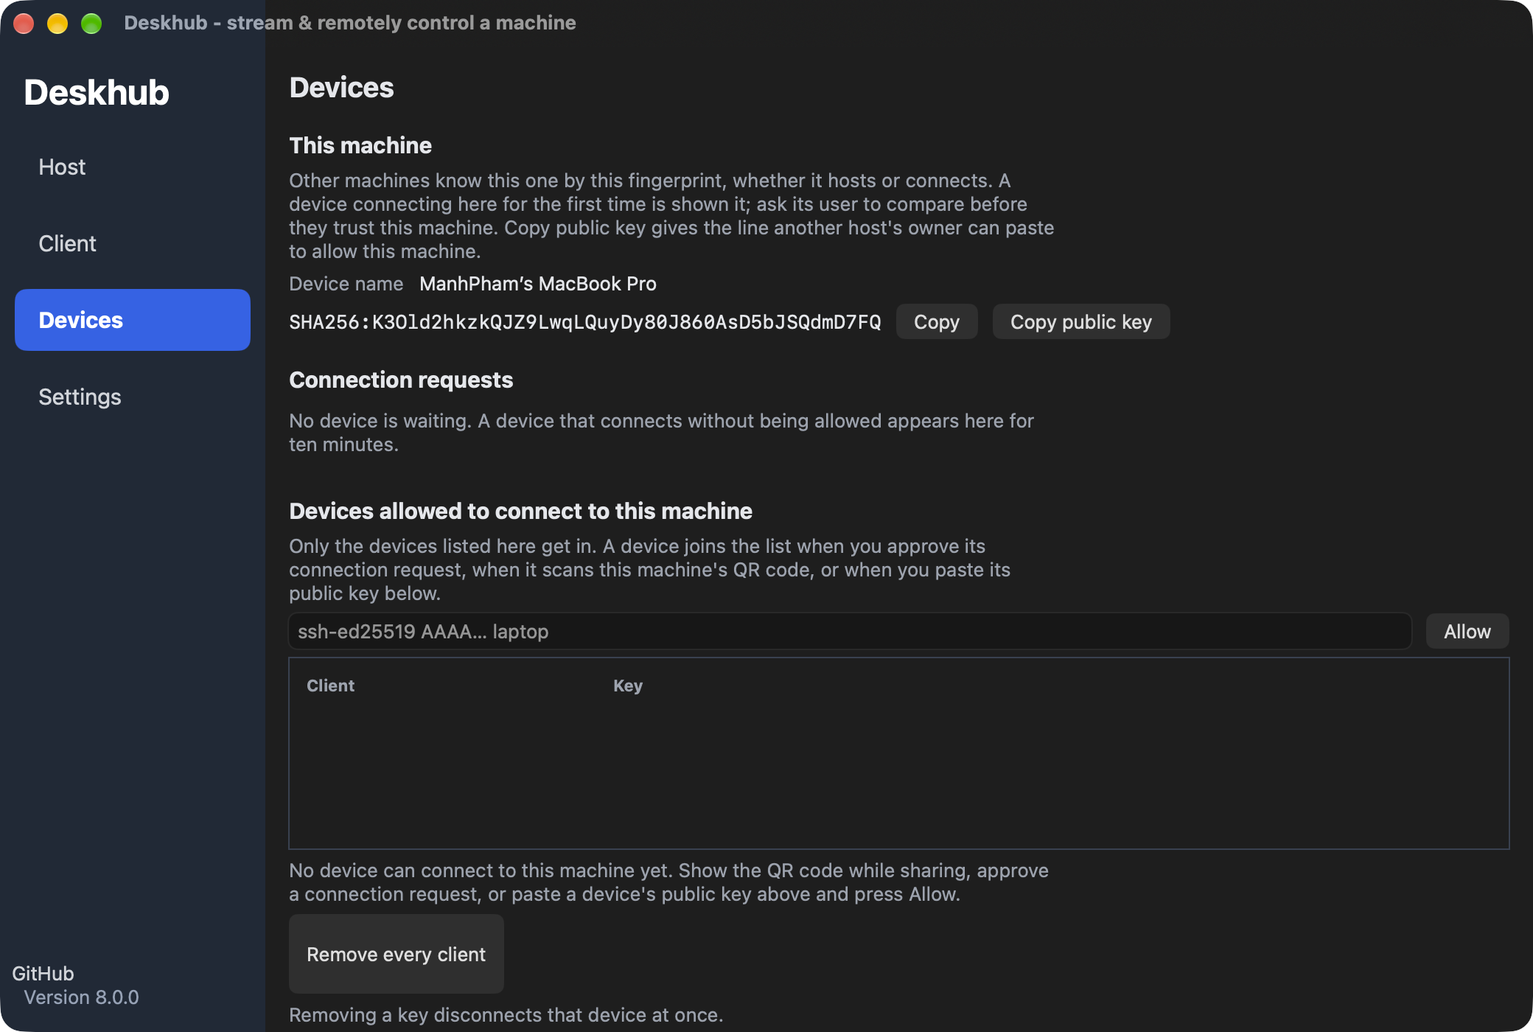Click the Connection requests heading
This screenshot has width=1533, height=1032.
(x=401, y=380)
